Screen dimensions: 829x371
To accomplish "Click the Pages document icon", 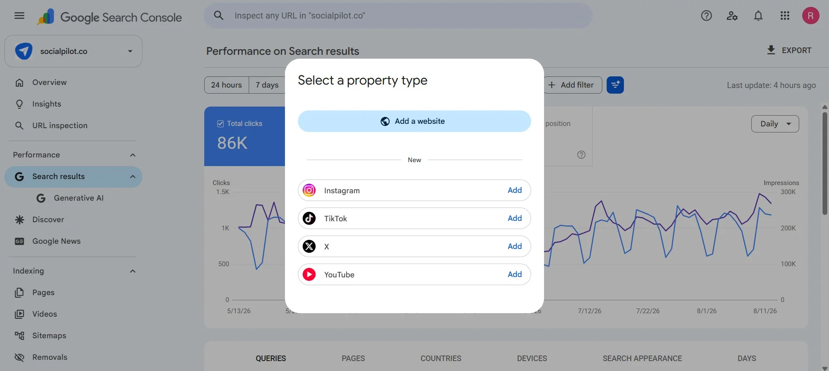I will pyautogui.click(x=19, y=292).
